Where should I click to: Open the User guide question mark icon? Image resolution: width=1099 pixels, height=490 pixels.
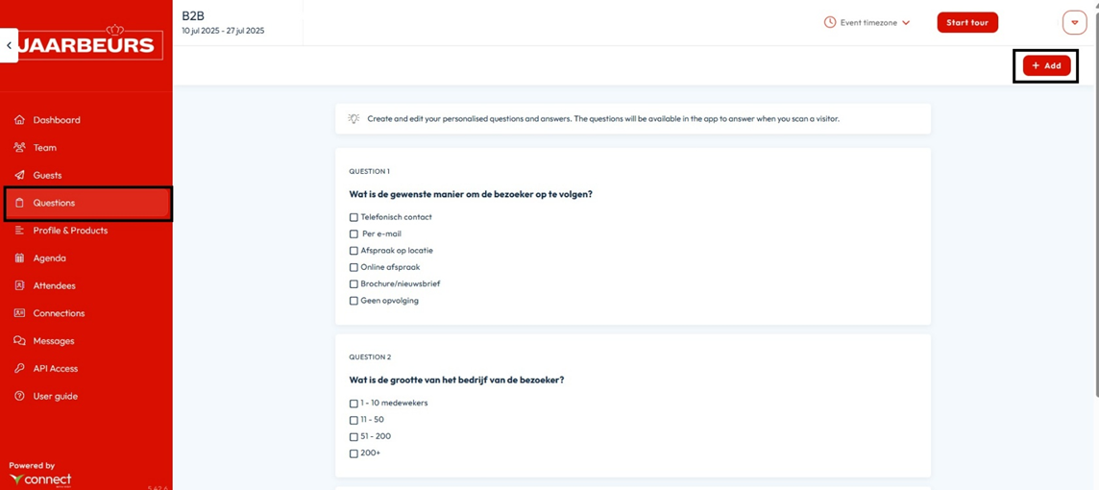click(19, 396)
